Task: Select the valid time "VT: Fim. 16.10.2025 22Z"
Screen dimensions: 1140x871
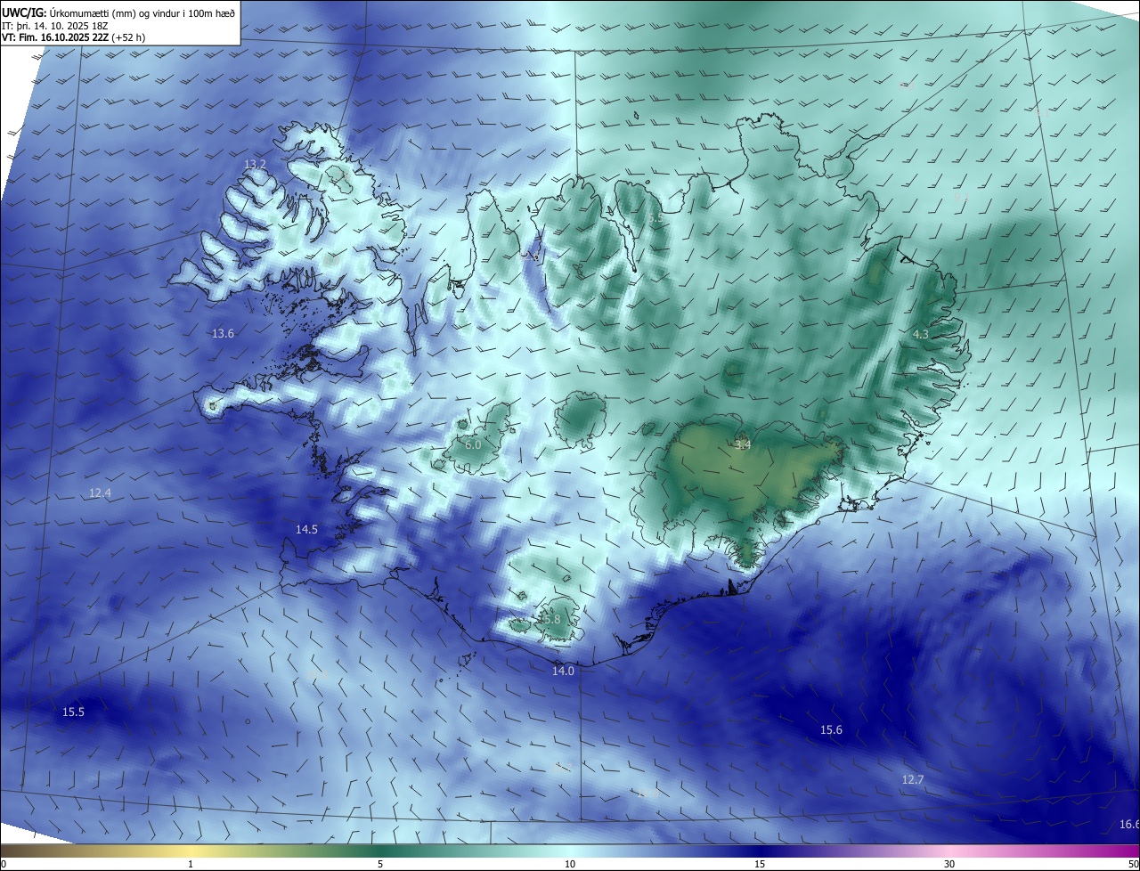Action: pyautogui.click(x=54, y=37)
